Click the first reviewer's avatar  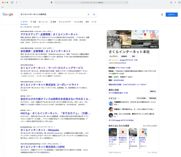click(111, 103)
